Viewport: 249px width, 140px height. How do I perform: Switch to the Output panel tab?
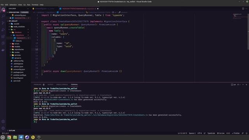[50, 85]
